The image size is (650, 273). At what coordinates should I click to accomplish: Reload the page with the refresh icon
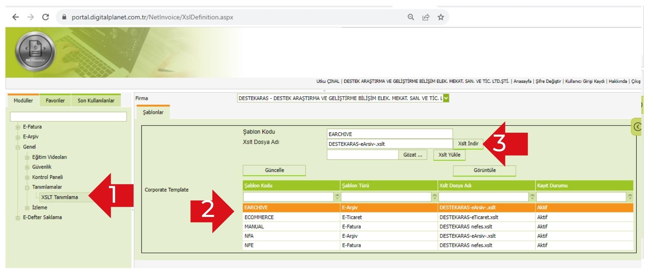coord(45,17)
